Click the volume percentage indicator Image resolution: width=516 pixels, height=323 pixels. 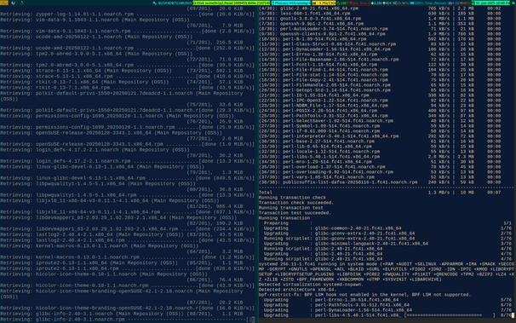pos(401,3)
